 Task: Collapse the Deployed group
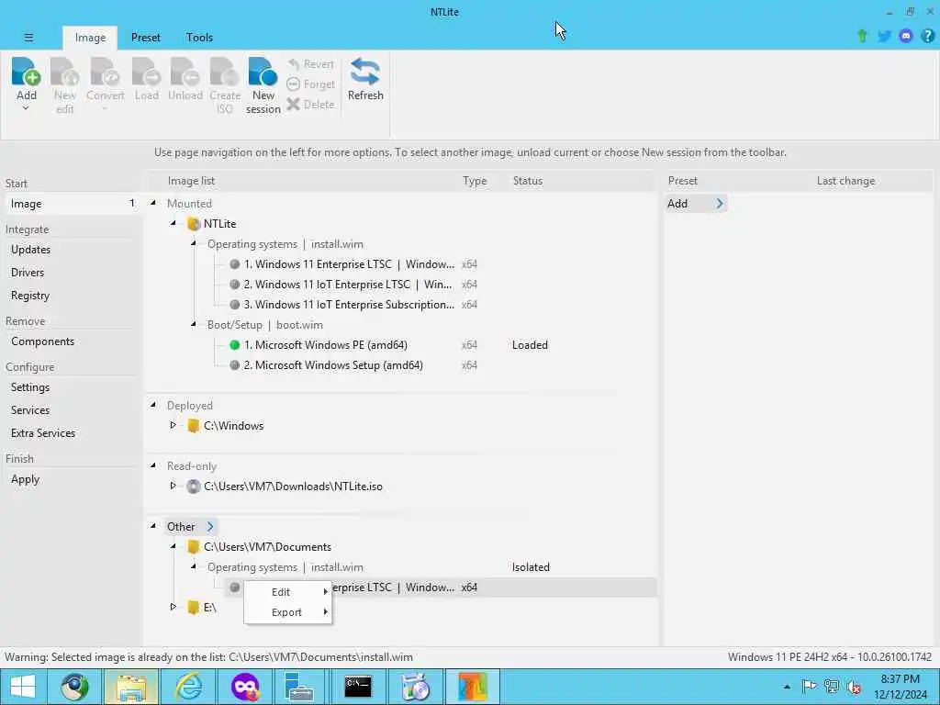[x=153, y=405]
